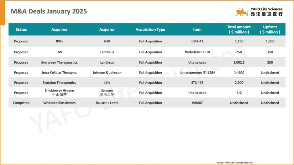Click the Acquiree column header
The width and height of the screenshot is (294, 165).
(59, 30)
